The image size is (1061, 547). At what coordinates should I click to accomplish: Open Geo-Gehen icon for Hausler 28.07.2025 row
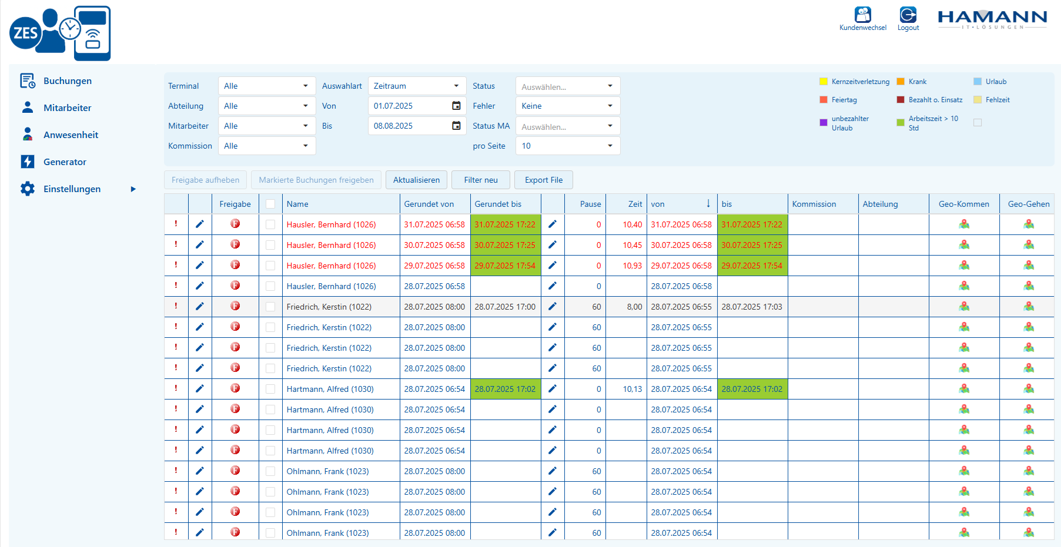click(1029, 286)
